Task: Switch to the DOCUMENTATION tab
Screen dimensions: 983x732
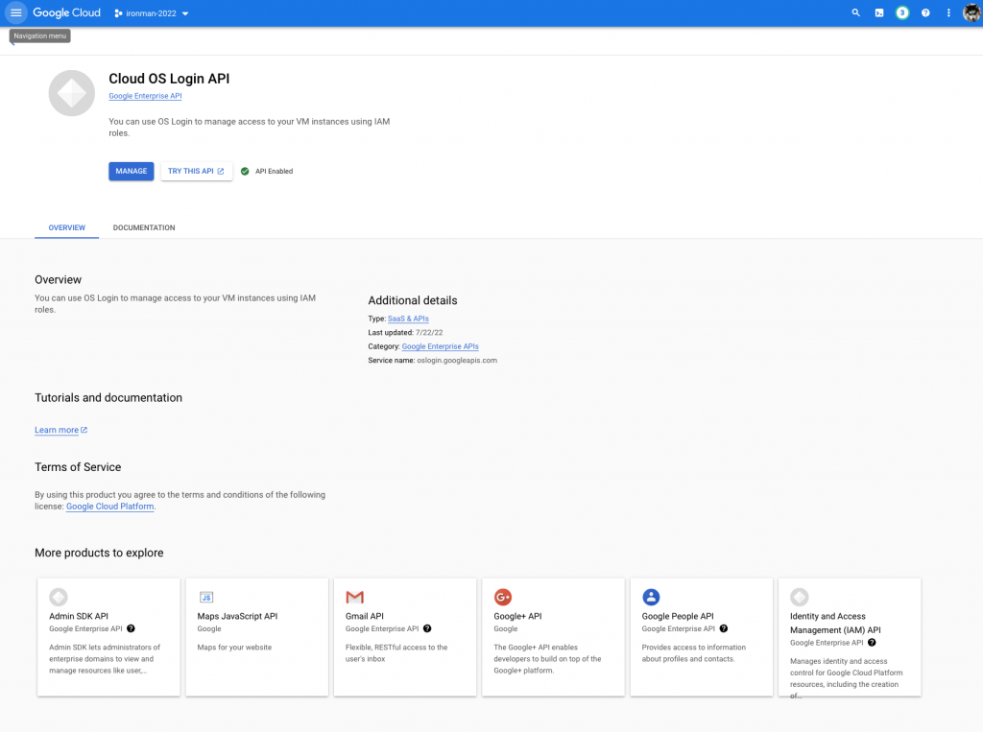Action: click(144, 227)
